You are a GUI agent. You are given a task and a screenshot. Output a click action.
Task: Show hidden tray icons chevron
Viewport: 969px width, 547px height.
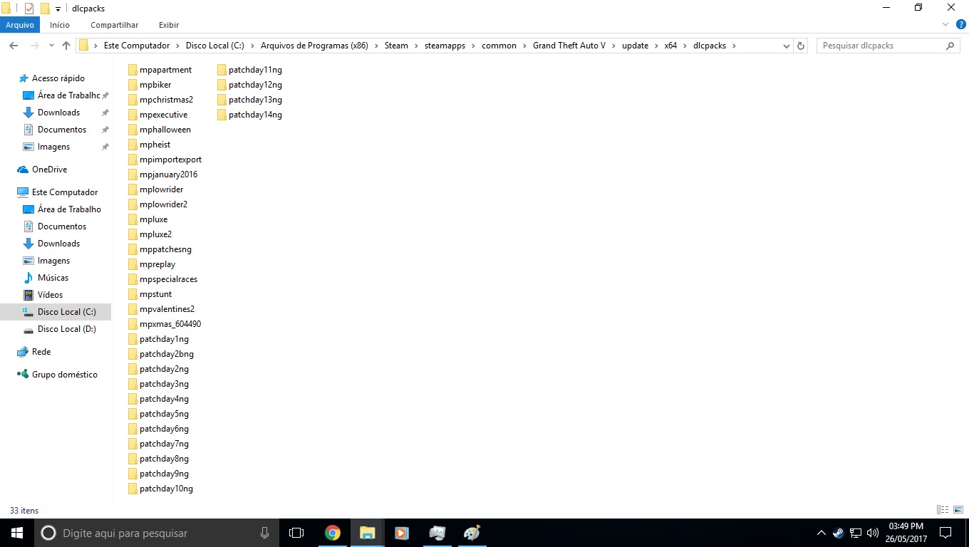(x=822, y=533)
